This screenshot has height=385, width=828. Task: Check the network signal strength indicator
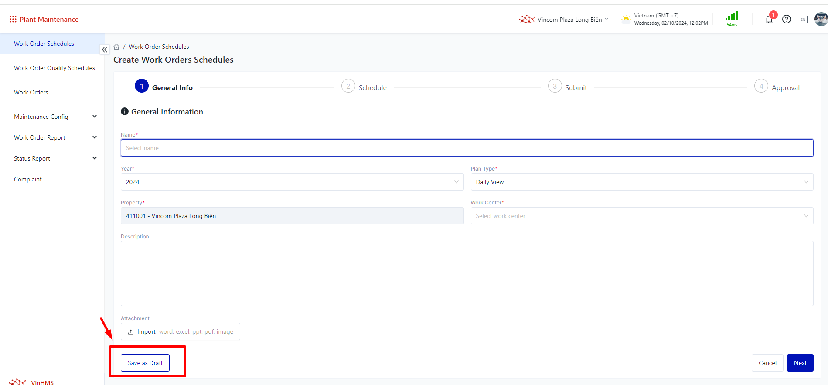coord(732,18)
